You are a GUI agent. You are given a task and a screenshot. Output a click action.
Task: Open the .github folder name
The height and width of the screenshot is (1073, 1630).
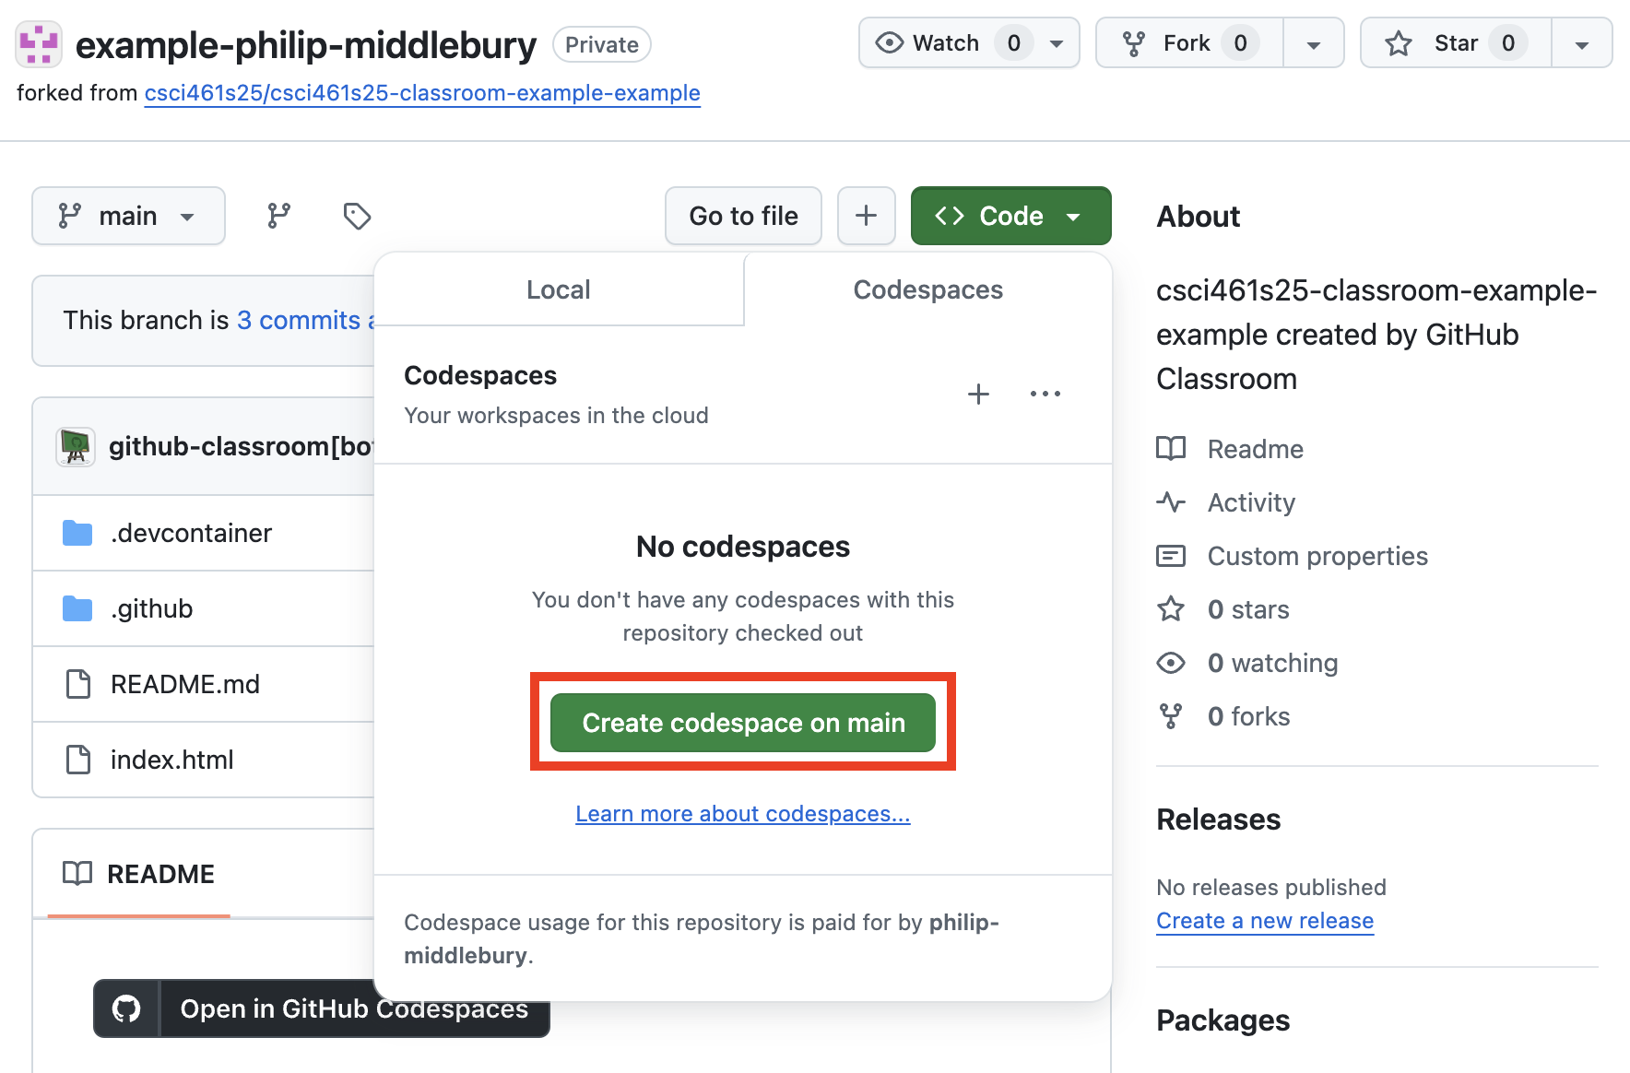[x=151, y=608]
